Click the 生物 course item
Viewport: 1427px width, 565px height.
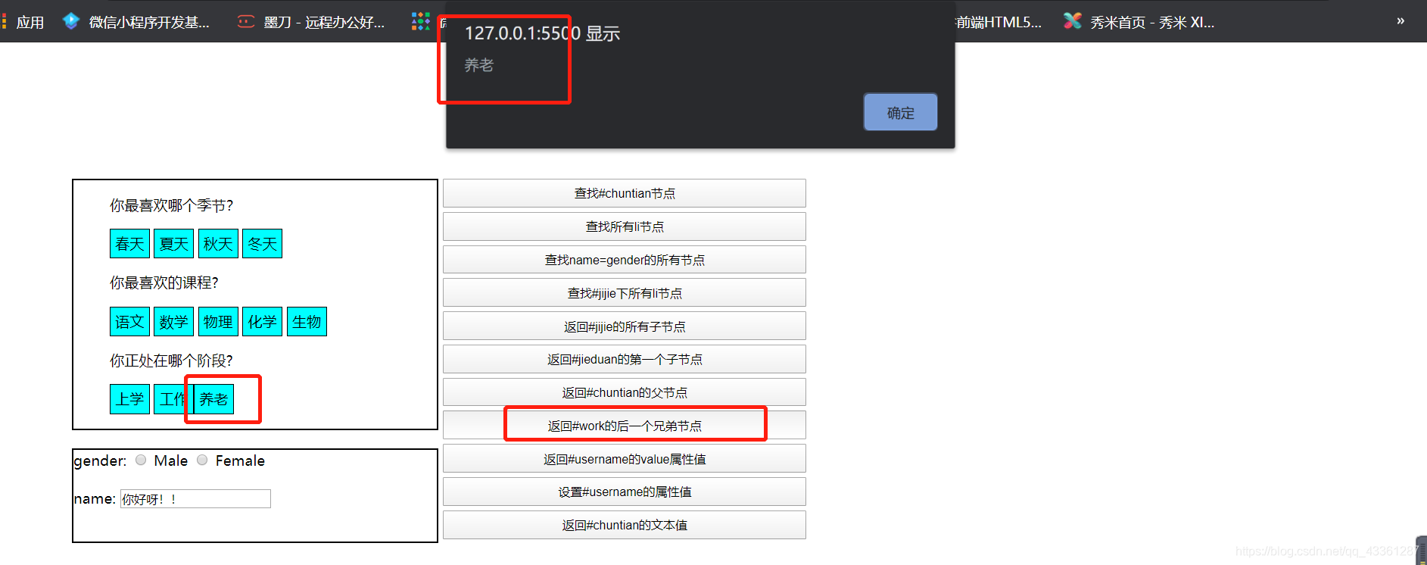click(307, 321)
